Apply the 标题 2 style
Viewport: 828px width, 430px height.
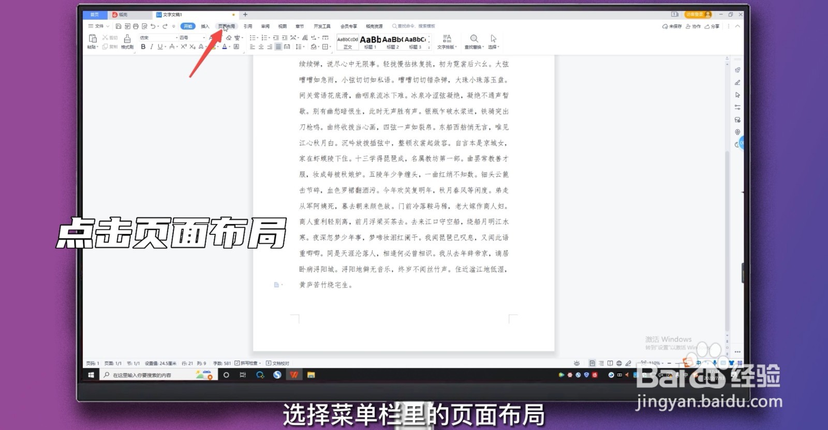point(393,42)
